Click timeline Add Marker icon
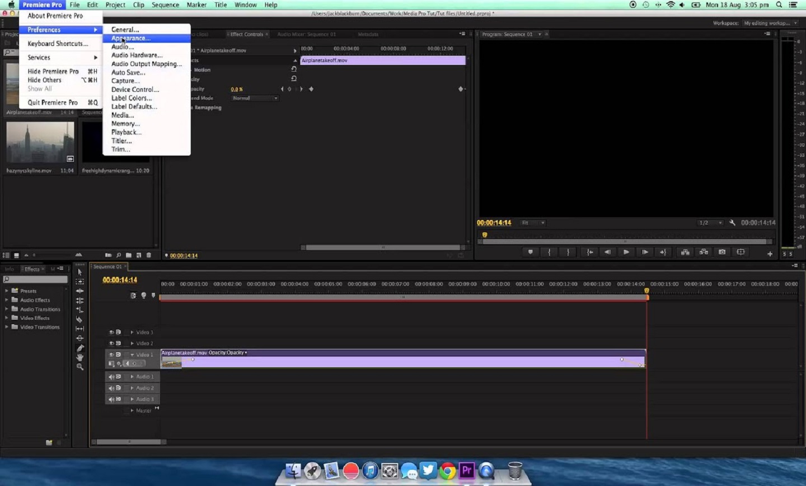Image resolution: width=806 pixels, height=486 pixels. pyautogui.click(x=153, y=296)
